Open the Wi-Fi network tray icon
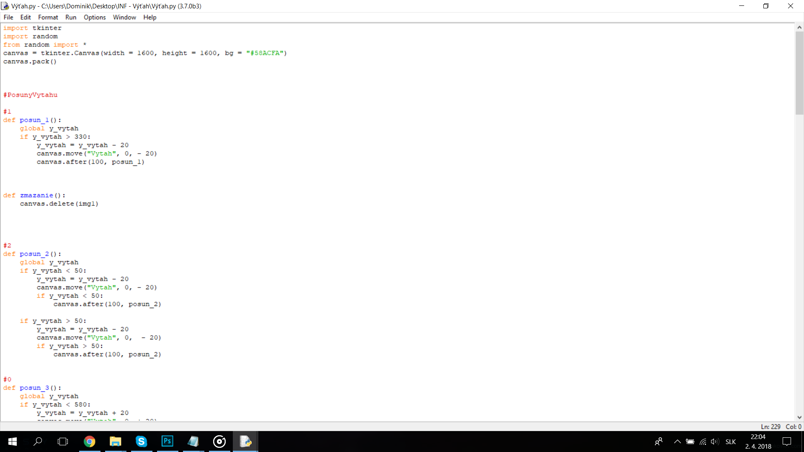This screenshot has height=452, width=804. (x=703, y=442)
